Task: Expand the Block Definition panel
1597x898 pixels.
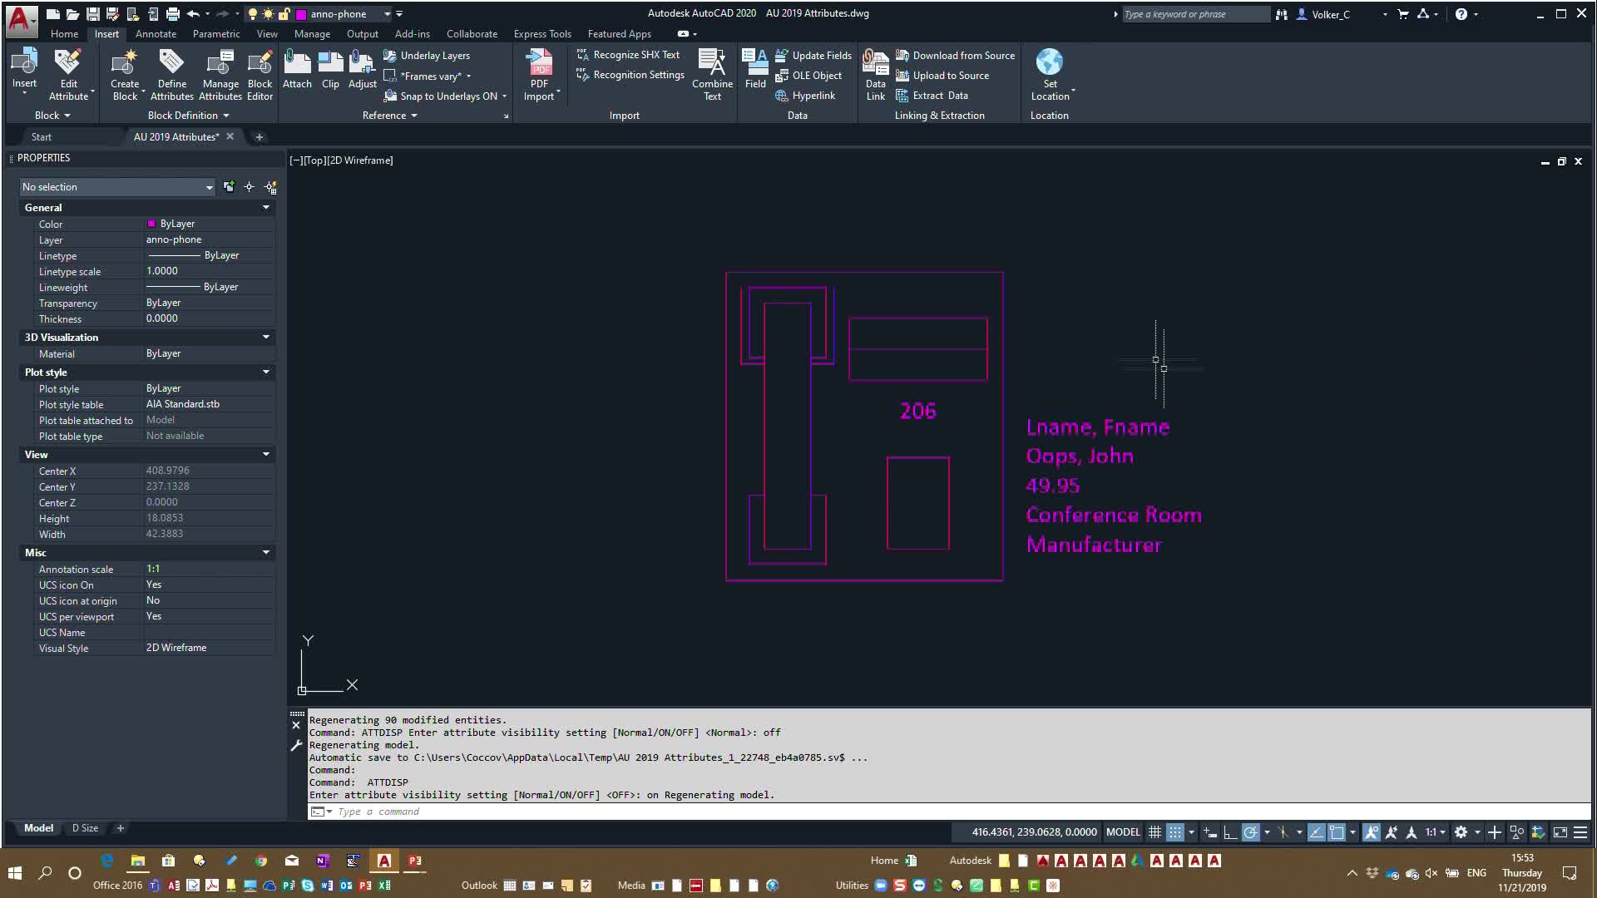Action: [x=188, y=116]
